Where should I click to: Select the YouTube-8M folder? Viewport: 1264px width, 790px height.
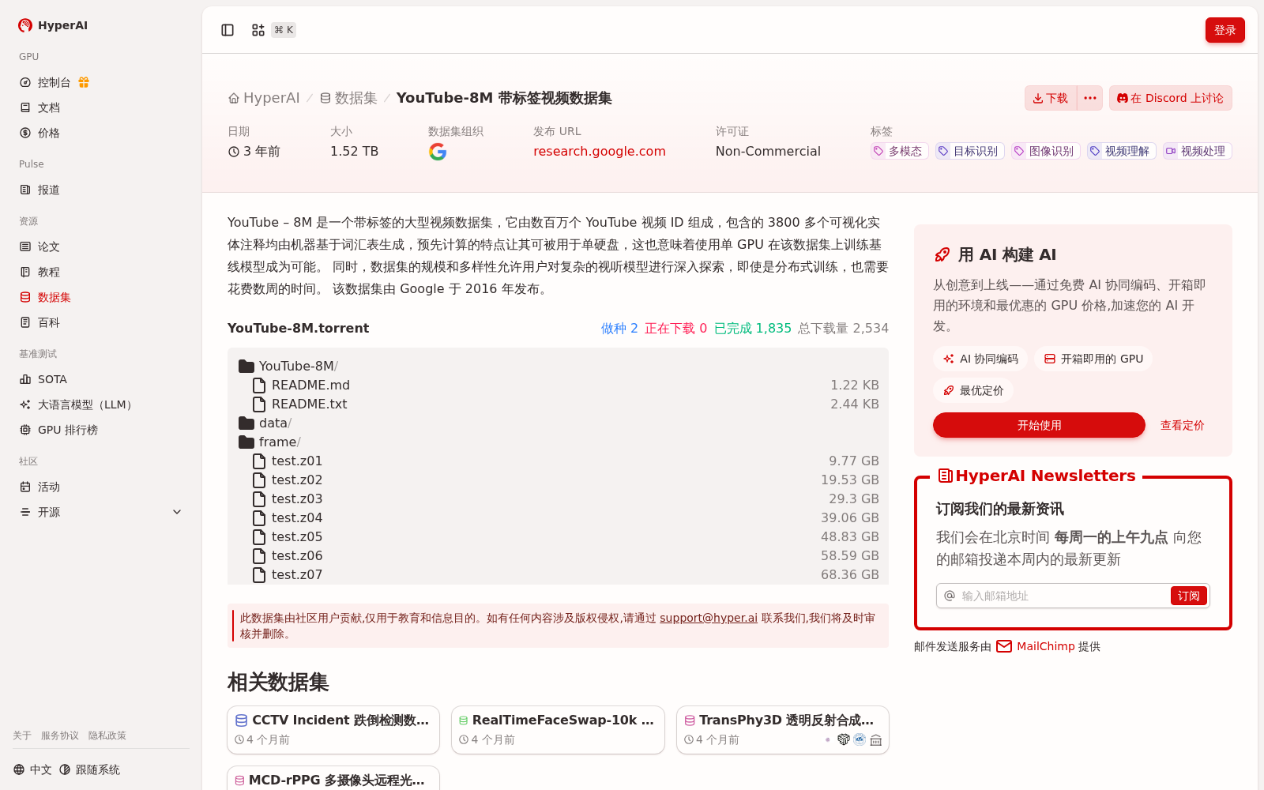click(288, 366)
